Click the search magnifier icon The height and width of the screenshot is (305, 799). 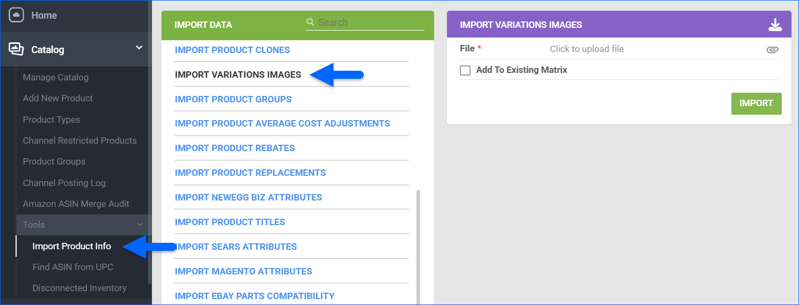pyautogui.click(x=310, y=23)
